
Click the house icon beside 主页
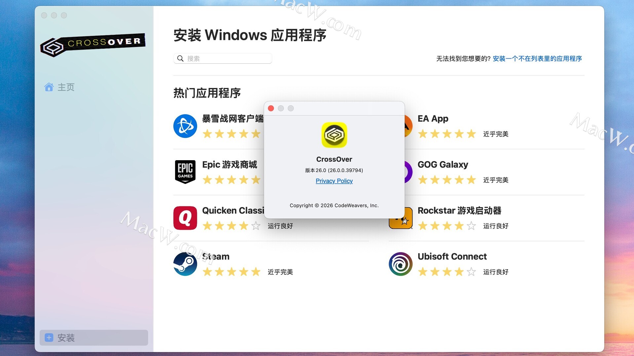click(x=49, y=87)
